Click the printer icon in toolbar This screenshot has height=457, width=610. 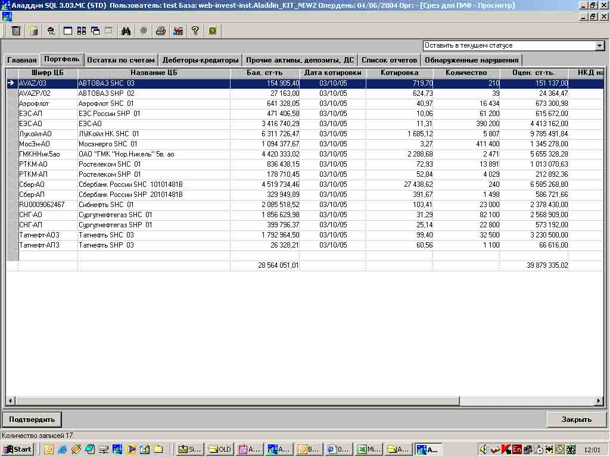tap(161, 31)
